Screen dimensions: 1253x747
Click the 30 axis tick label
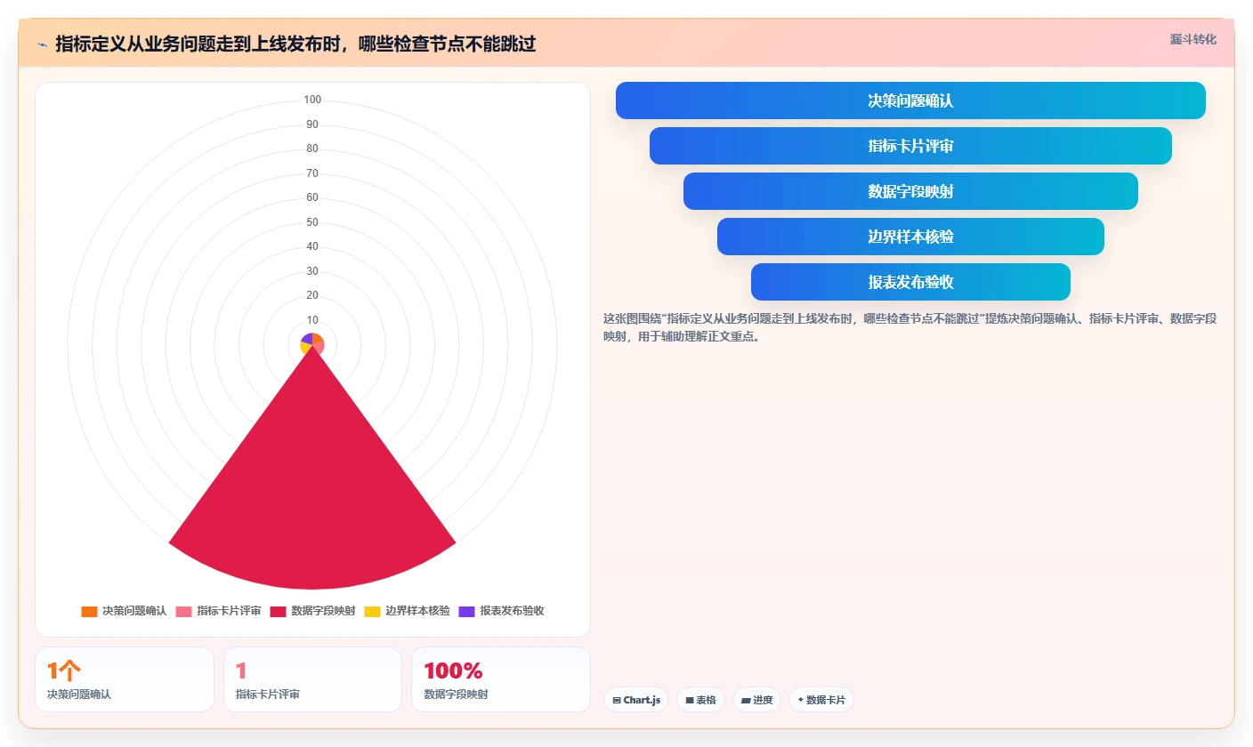[312, 271]
